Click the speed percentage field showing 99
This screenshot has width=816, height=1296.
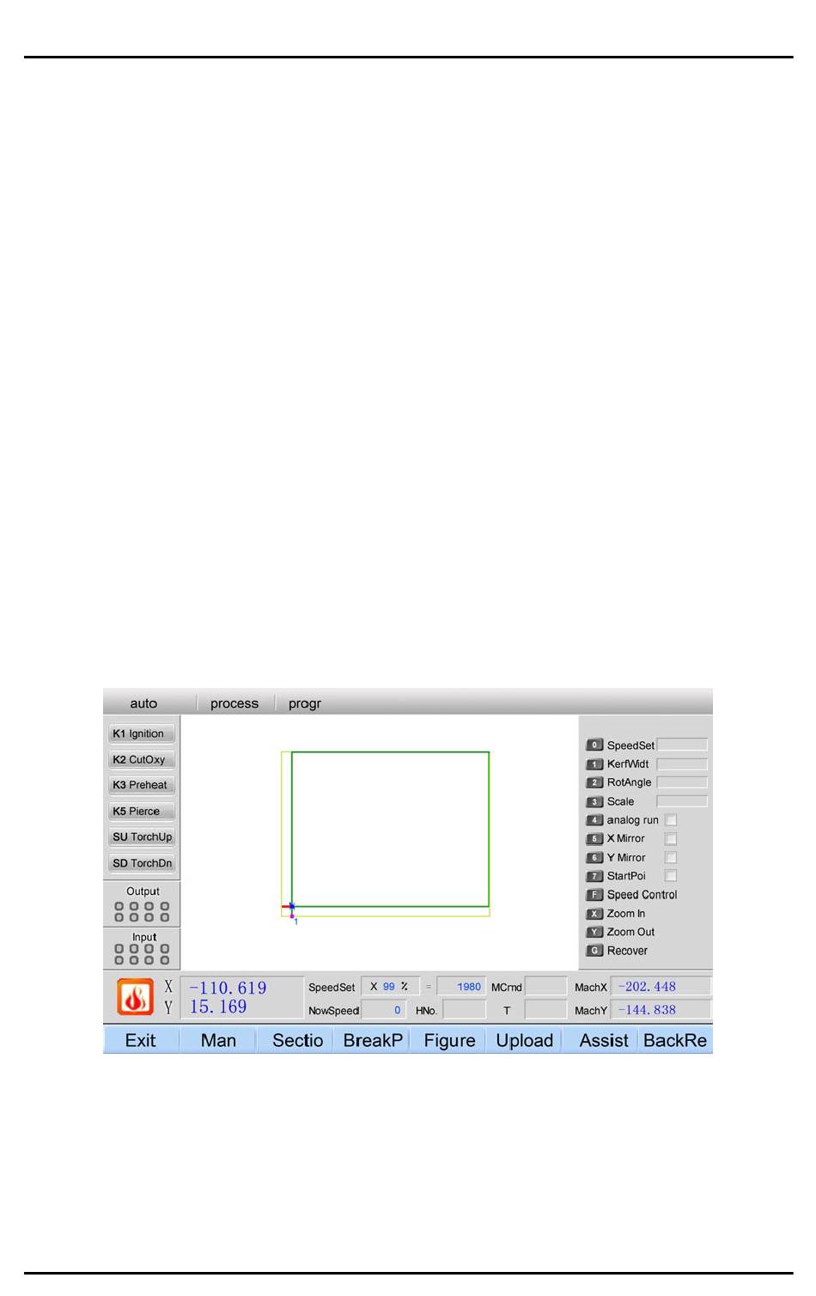point(389,987)
